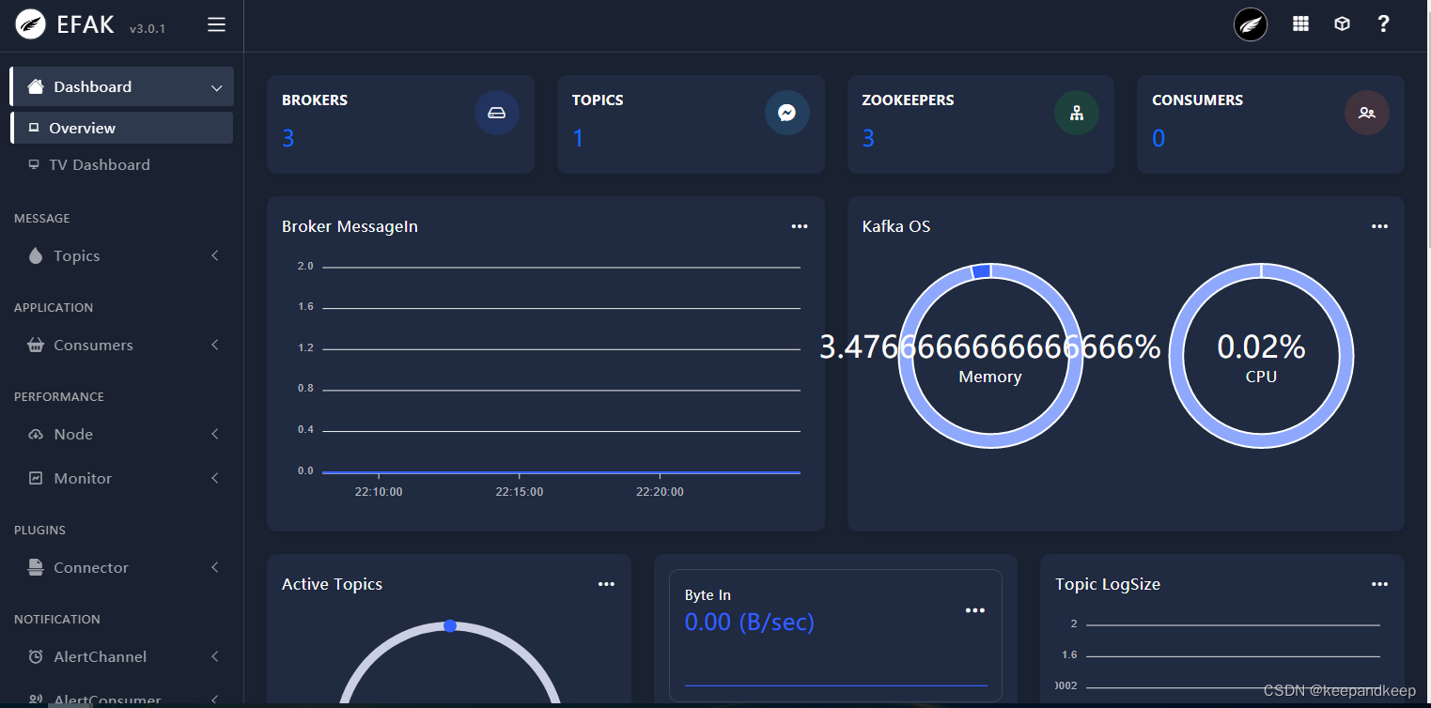This screenshot has height=708, width=1431.
Task: Click the Consumers basket icon in sidebar
Action: point(36,345)
